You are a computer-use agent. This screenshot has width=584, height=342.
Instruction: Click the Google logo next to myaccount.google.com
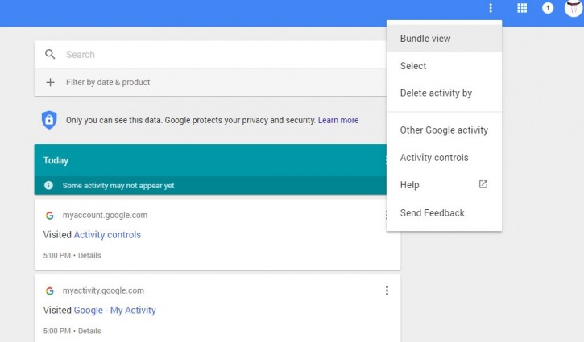[x=49, y=216]
